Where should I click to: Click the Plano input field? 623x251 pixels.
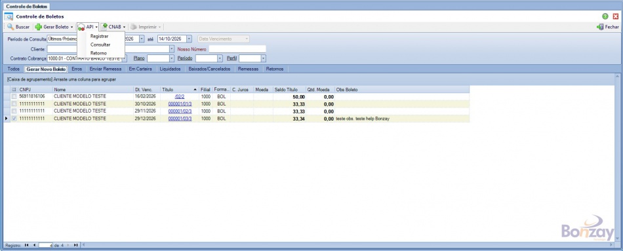click(158, 58)
